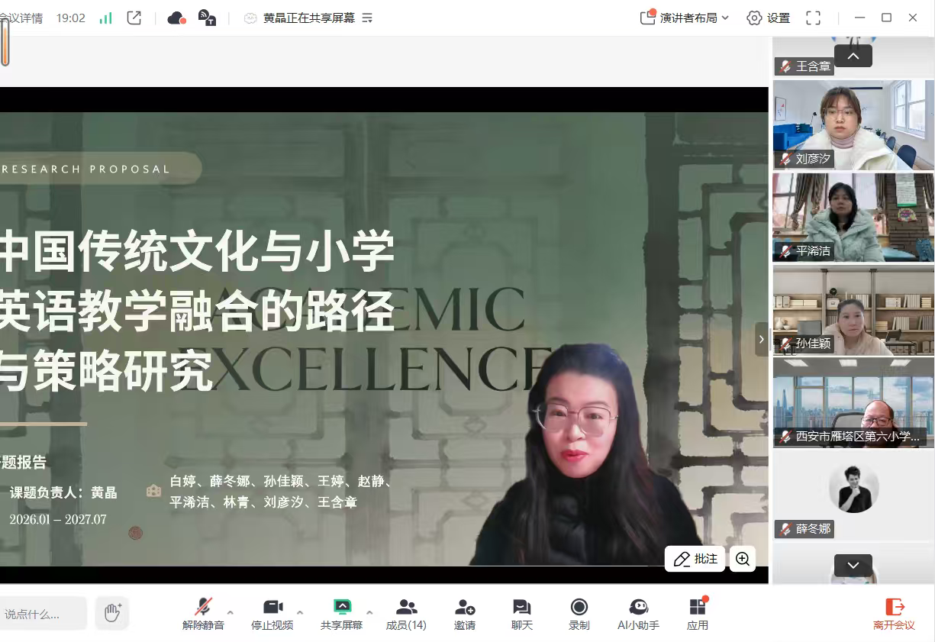Viewport: 935px width, 642px height.
Task: Expand audio options arrow beside 解除静音
Action: tap(231, 612)
